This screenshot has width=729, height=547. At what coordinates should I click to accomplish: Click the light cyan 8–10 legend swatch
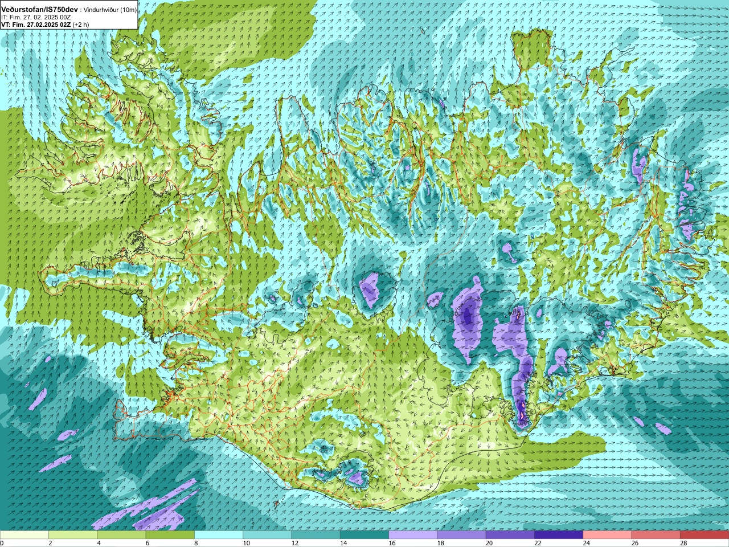(x=219, y=535)
